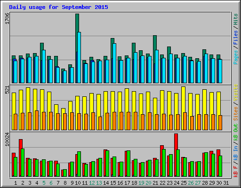This screenshot has height=188, width=241.
Task: Click day label 3 on the x-axis
Action: pos(30,183)
